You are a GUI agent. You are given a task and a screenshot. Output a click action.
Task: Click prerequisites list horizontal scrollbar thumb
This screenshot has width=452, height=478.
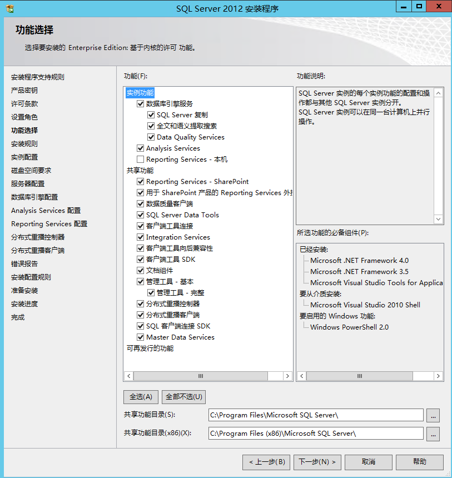click(360, 376)
